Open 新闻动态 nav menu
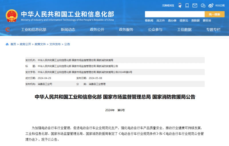This screenshot has height=146, width=229. pyautogui.click(x=68, y=30)
